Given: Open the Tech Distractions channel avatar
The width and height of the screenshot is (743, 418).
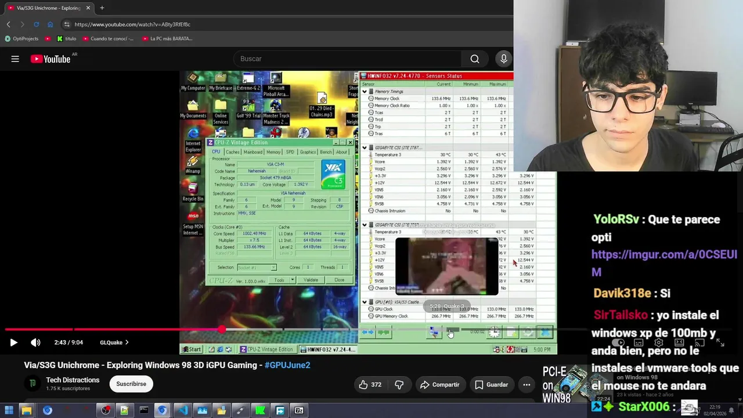Looking at the screenshot, I should coord(33,384).
